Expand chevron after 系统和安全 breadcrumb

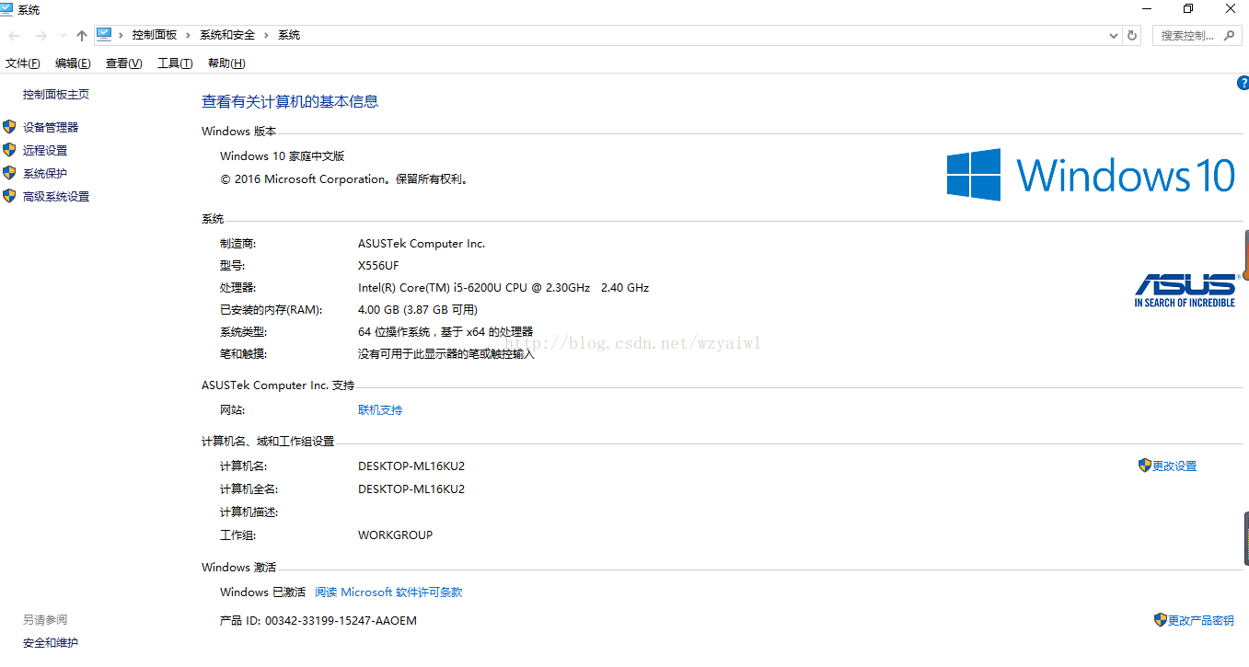pos(266,35)
